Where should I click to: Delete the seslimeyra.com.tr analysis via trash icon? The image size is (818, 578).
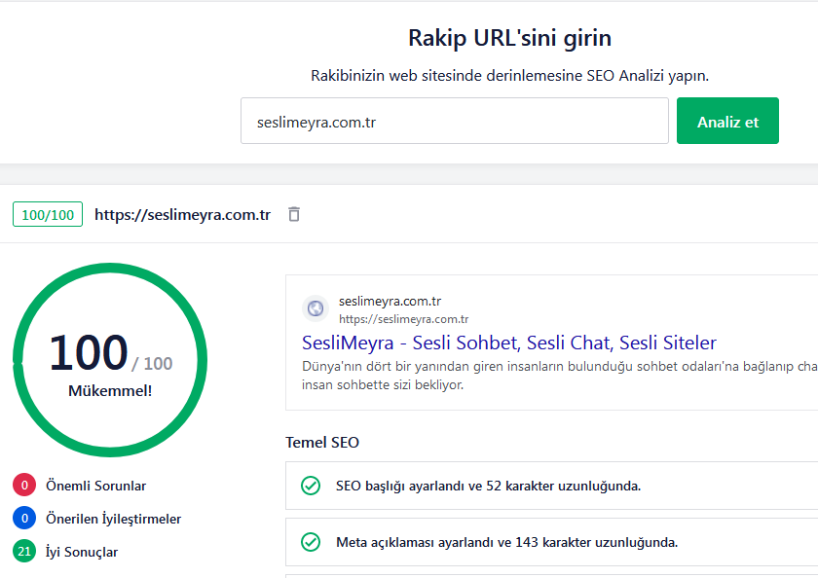294,214
